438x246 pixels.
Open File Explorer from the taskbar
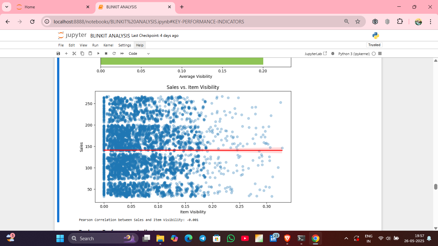[160, 238]
